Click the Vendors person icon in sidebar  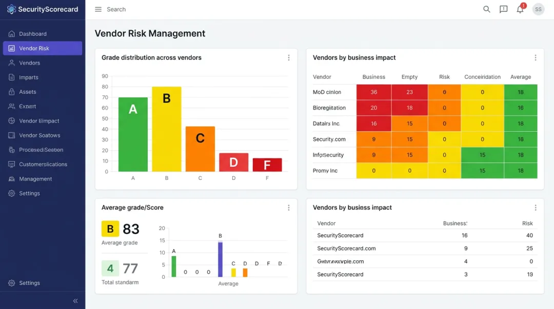12,63
